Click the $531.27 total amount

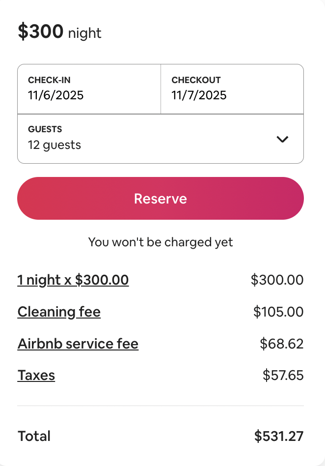278,436
